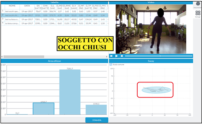
Task: Click the 7281.7 bar in Area ellisse
Action: [x=70, y=92]
